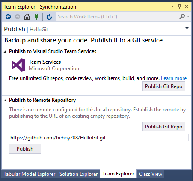Click the search magnifier icon

[182, 17]
